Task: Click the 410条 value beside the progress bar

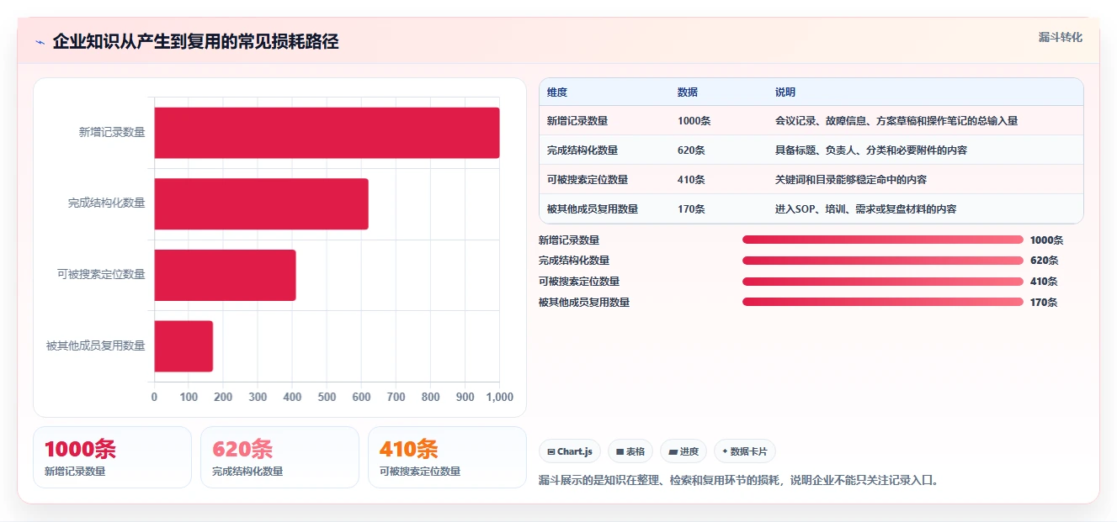Action: click(1045, 282)
